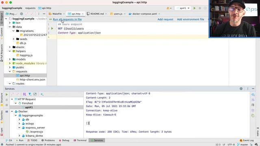Click the copy response icon in response pane
Viewport: 260px width, 146px height.
(x=253, y=116)
